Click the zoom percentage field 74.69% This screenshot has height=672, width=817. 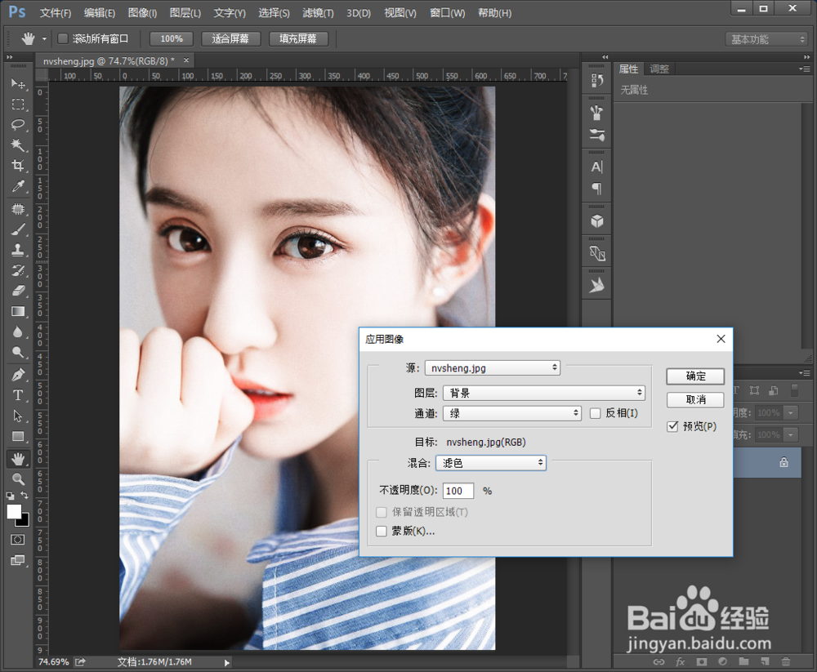point(53,662)
